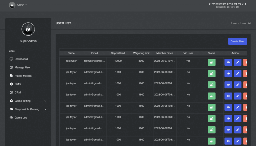Click the Email column header
256x146 pixels.
click(94, 53)
